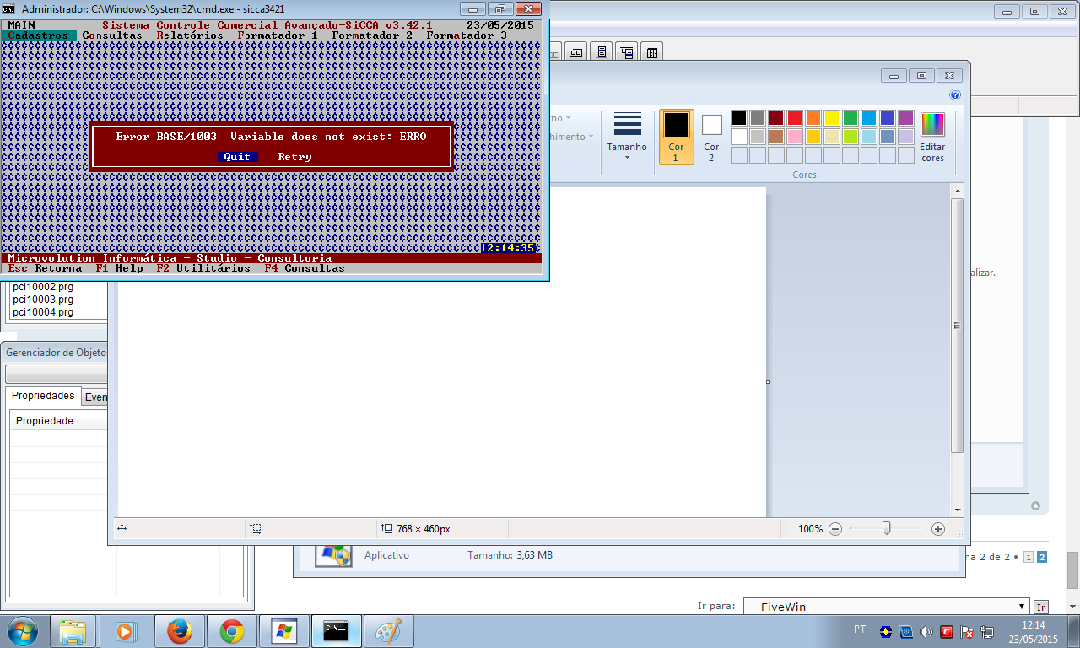The image size is (1080, 648).
Task: Open Firefox from the taskbar
Action: coord(178,631)
